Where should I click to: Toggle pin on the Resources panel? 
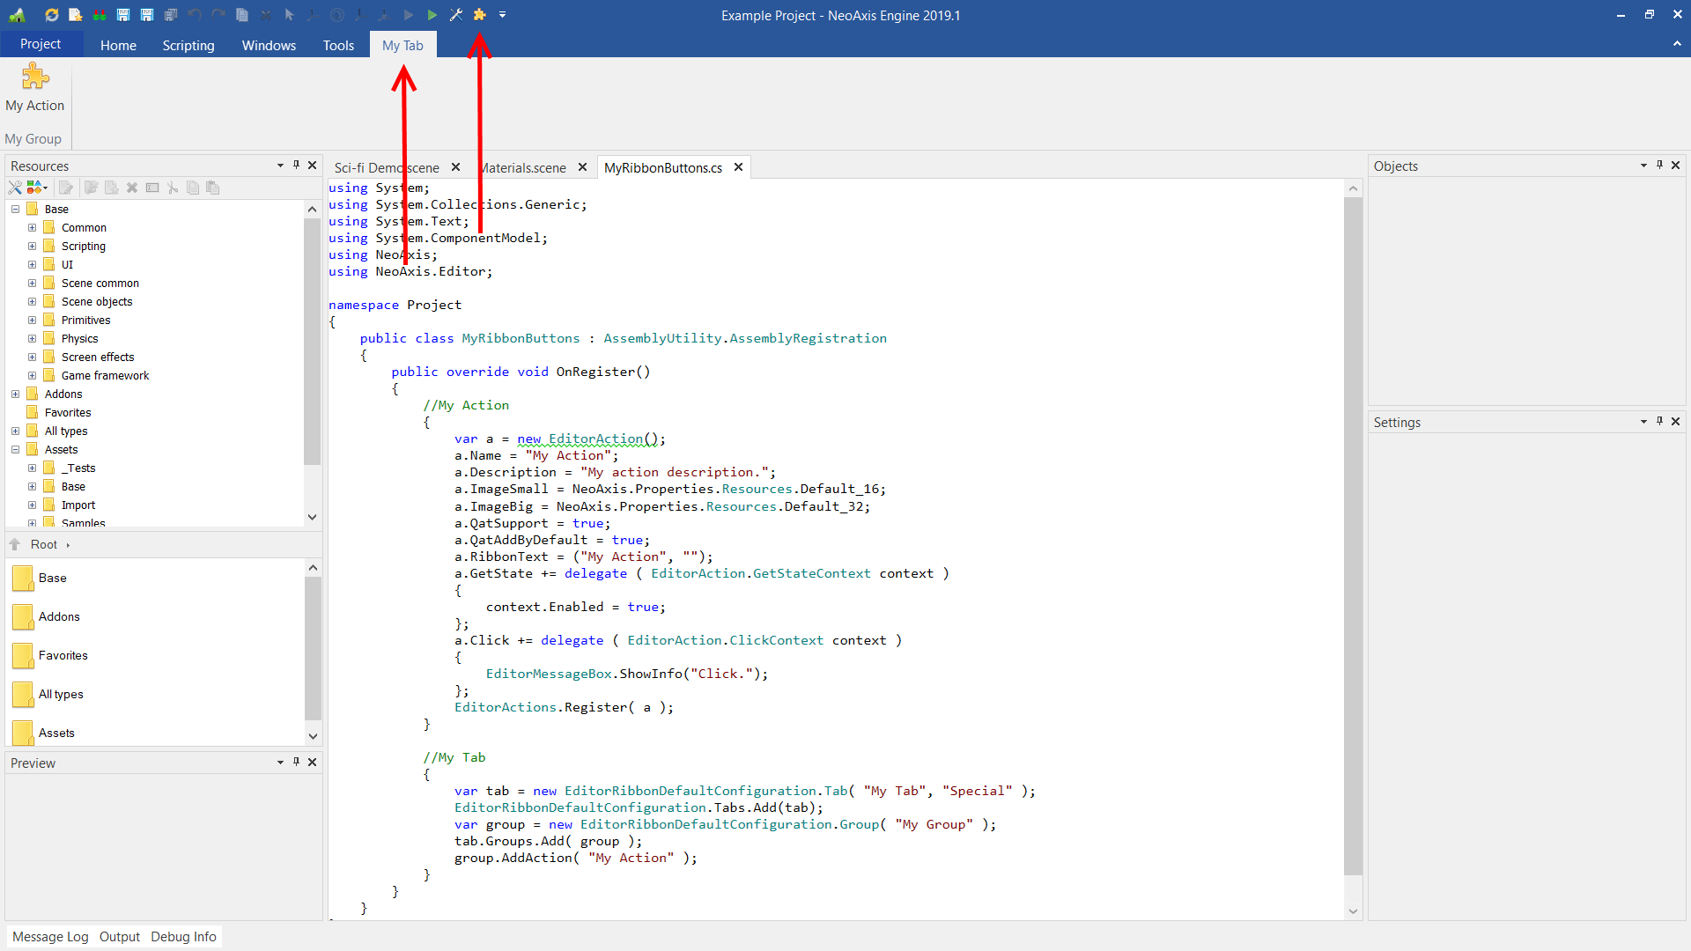pyautogui.click(x=297, y=166)
